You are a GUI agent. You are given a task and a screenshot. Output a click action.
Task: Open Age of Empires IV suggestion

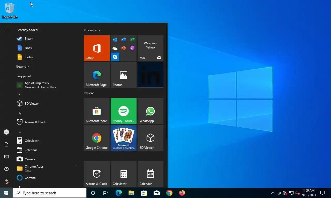click(47, 85)
